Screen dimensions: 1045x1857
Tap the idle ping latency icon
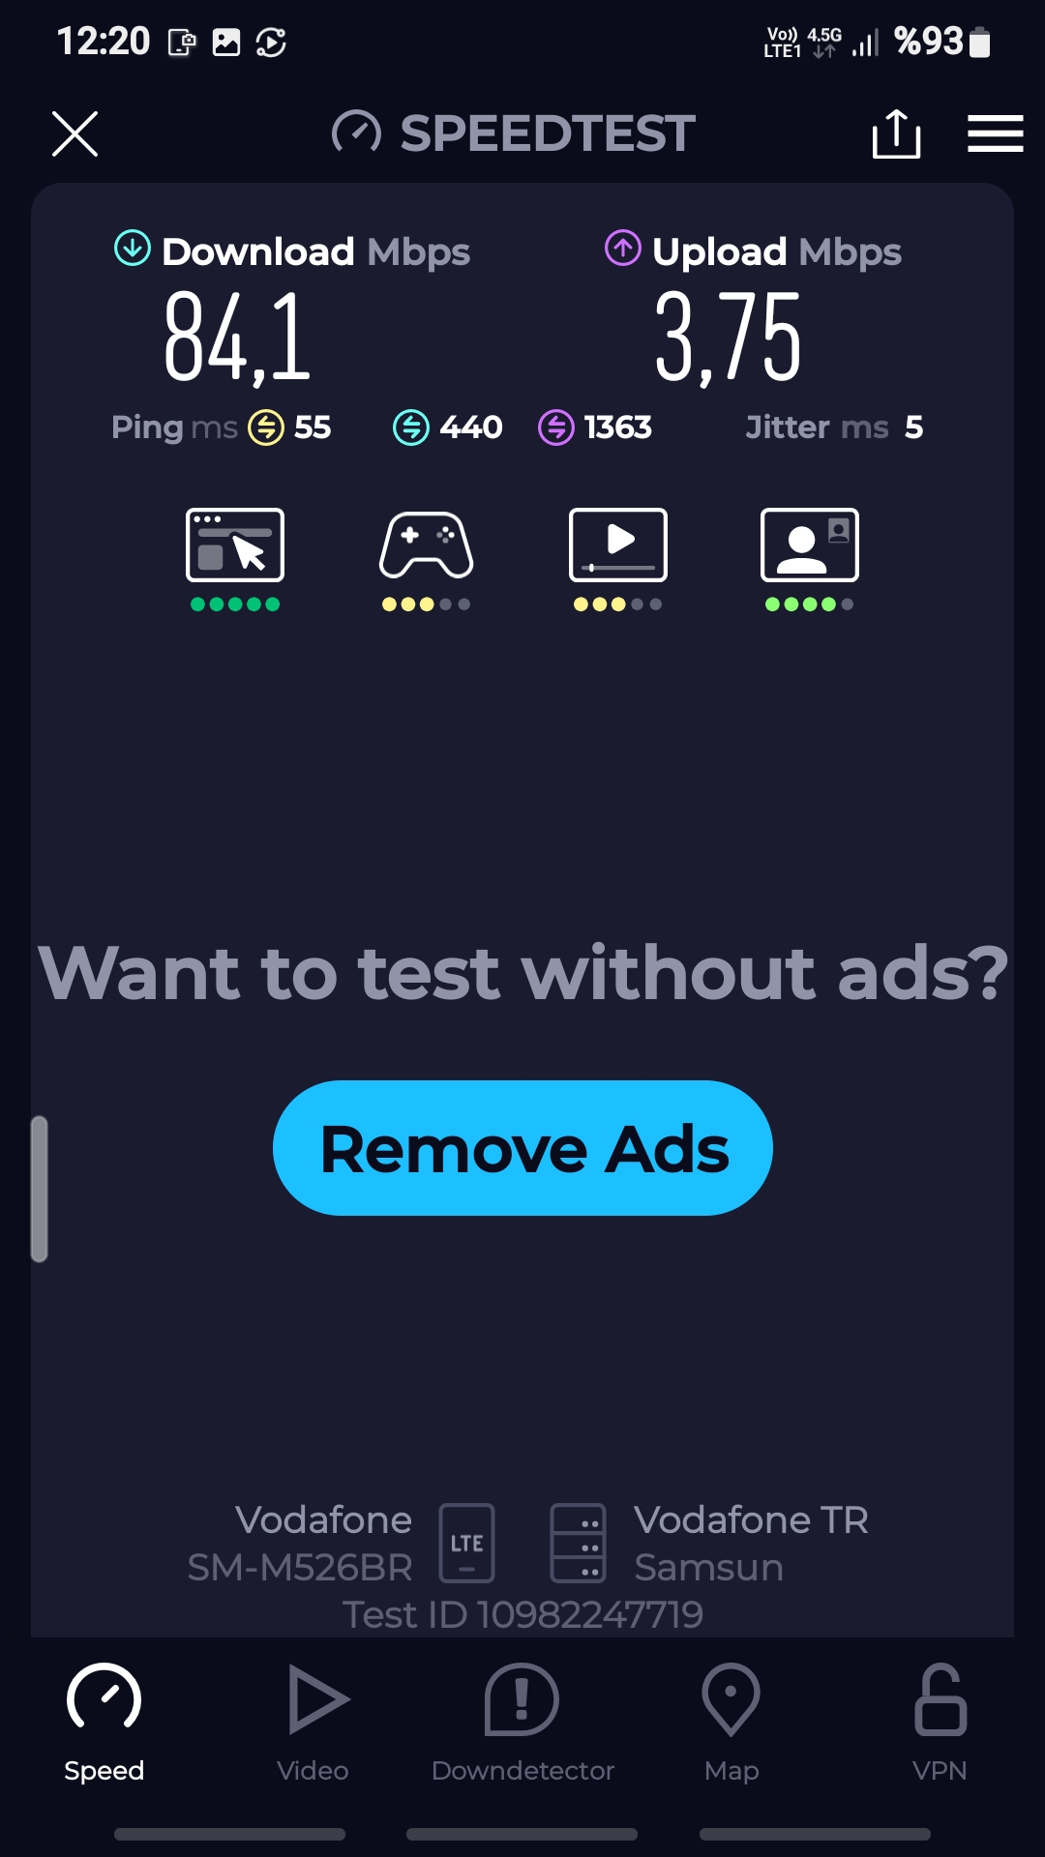(x=266, y=427)
